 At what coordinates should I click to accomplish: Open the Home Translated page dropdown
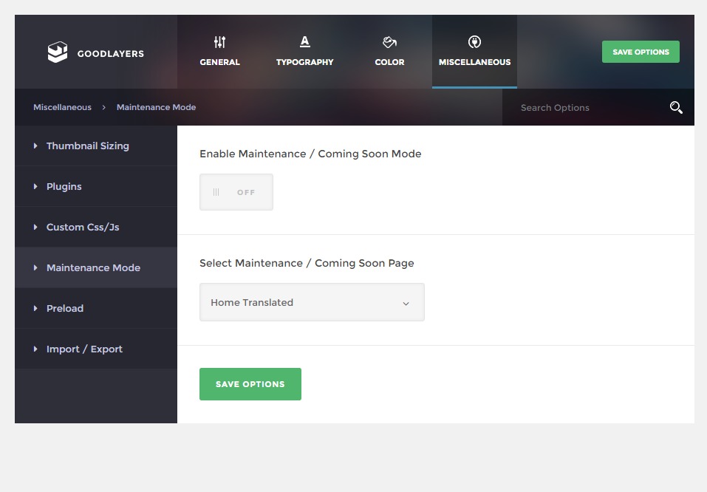coord(312,302)
